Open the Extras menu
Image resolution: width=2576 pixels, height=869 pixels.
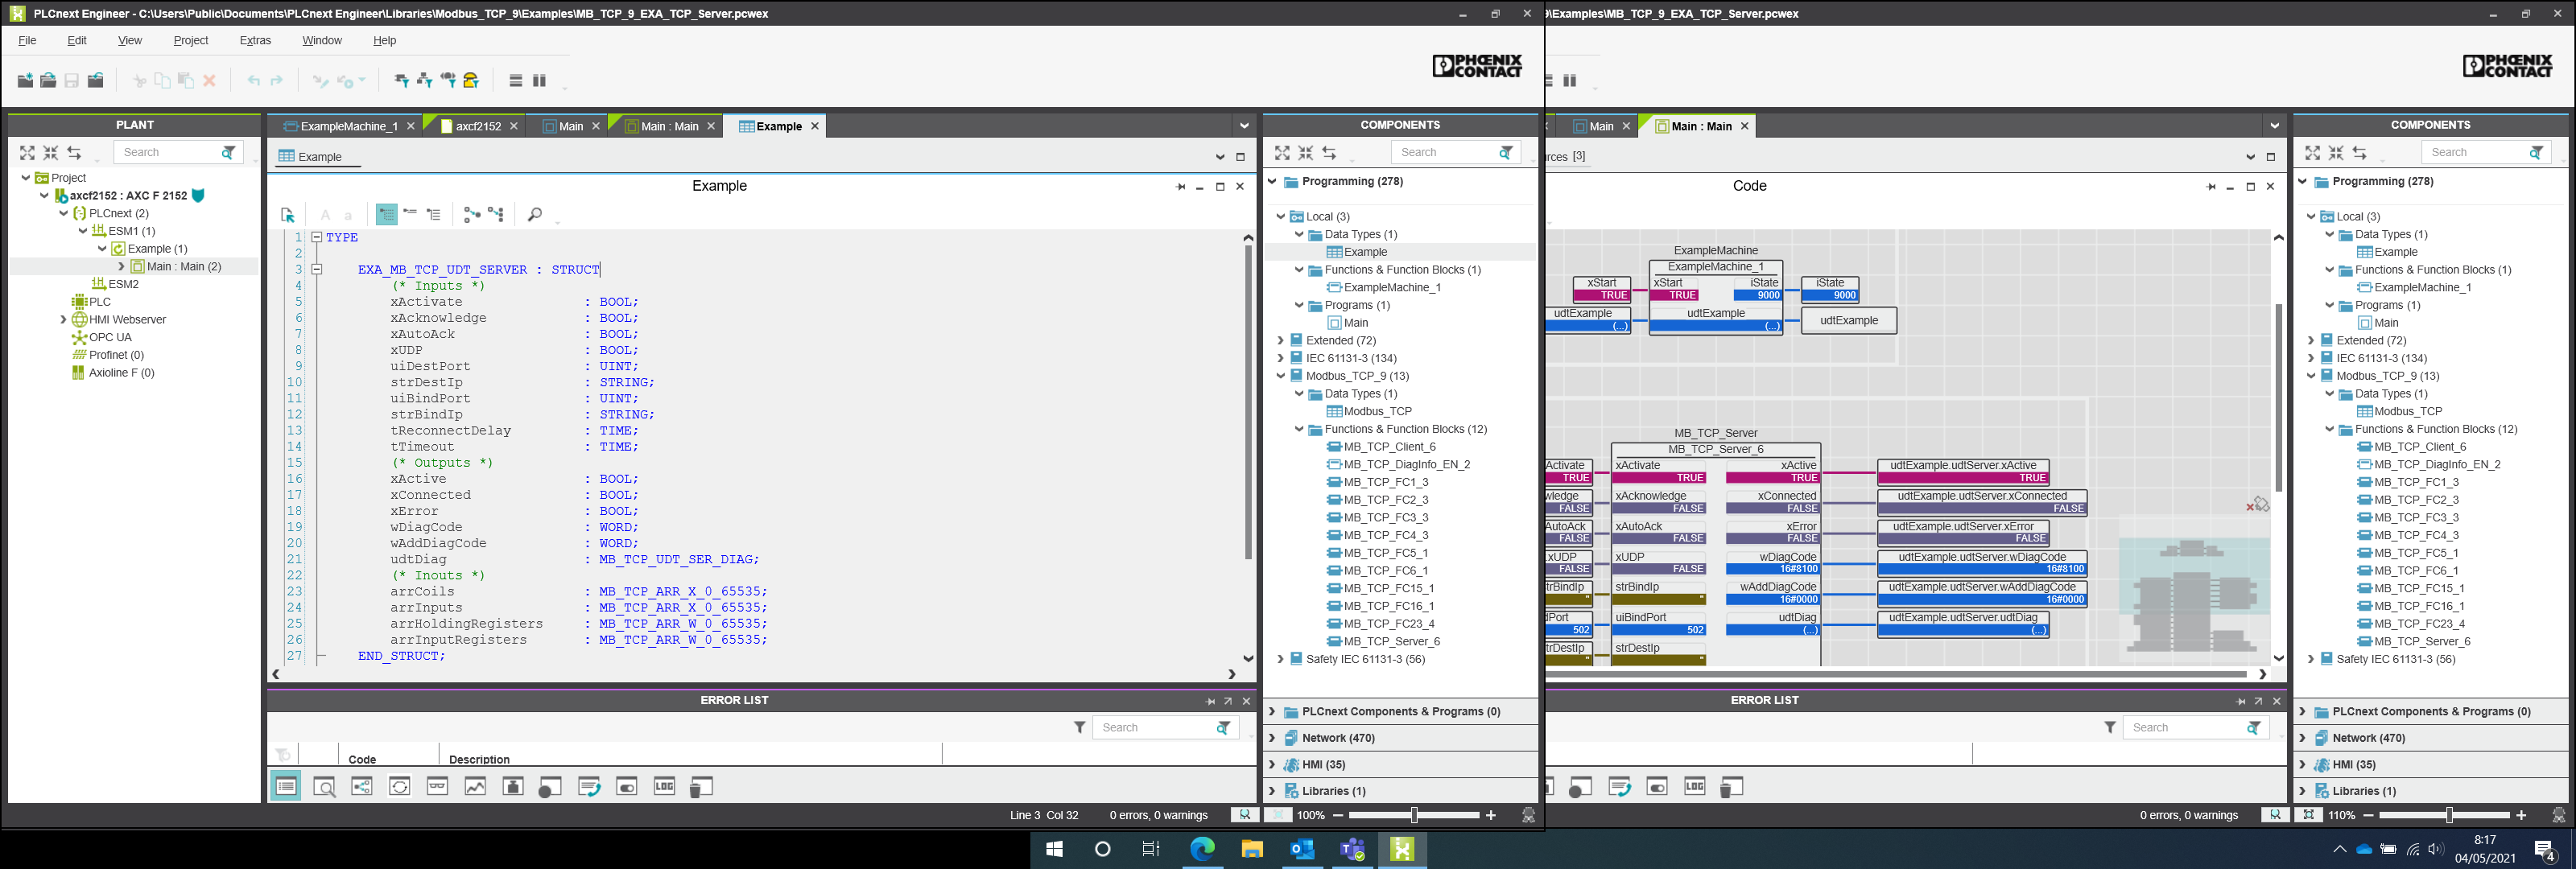click(x=255, y=41)
